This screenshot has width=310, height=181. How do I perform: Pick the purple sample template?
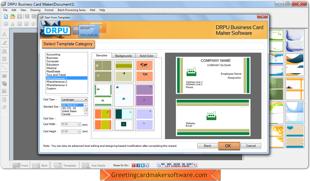145,95
